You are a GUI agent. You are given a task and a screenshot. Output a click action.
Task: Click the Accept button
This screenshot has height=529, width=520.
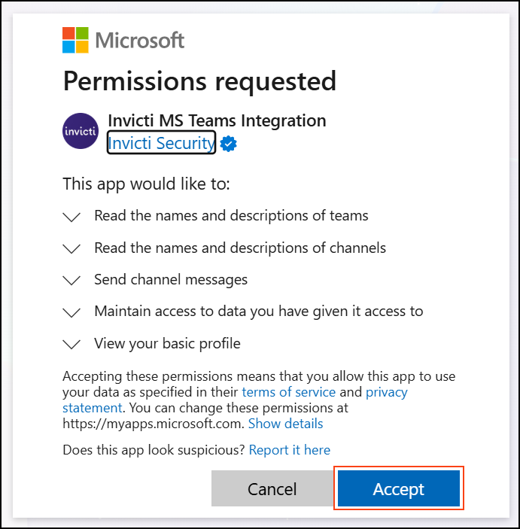399,488
